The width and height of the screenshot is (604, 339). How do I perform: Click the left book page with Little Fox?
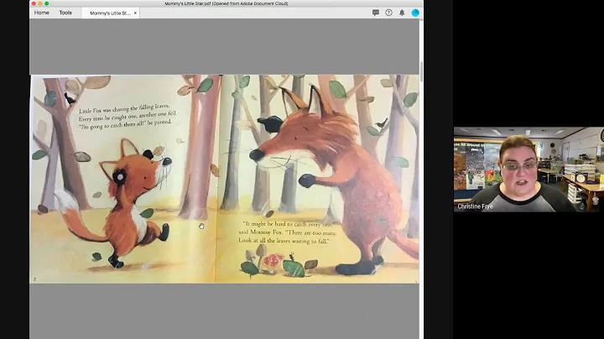[x=124, y=179]
